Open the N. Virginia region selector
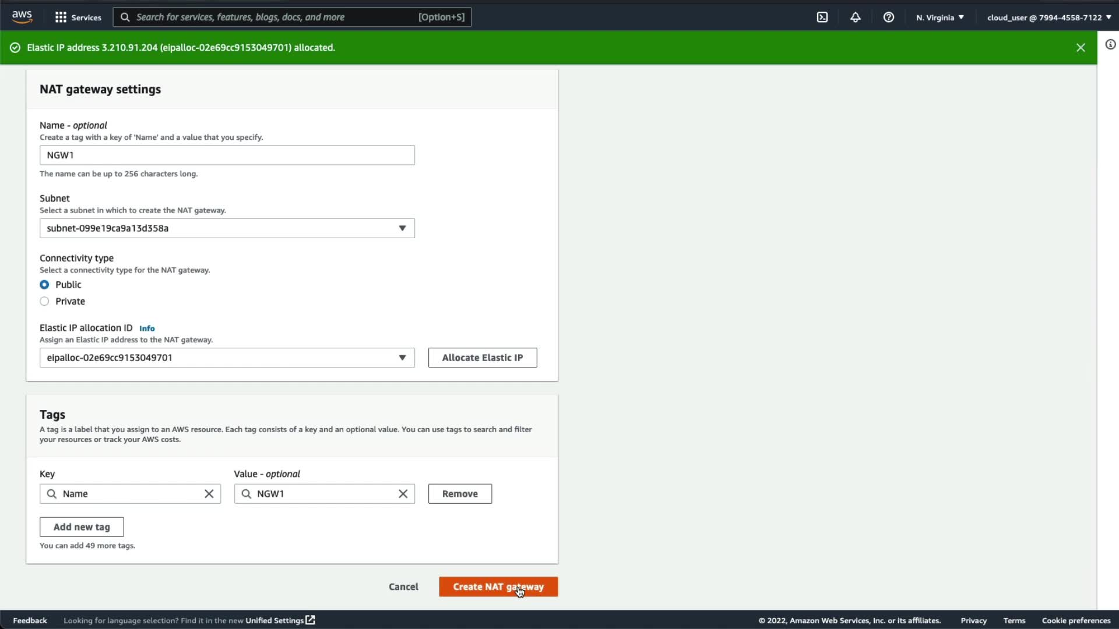This screenshot has width=1119, height=629. pos(939,17)
